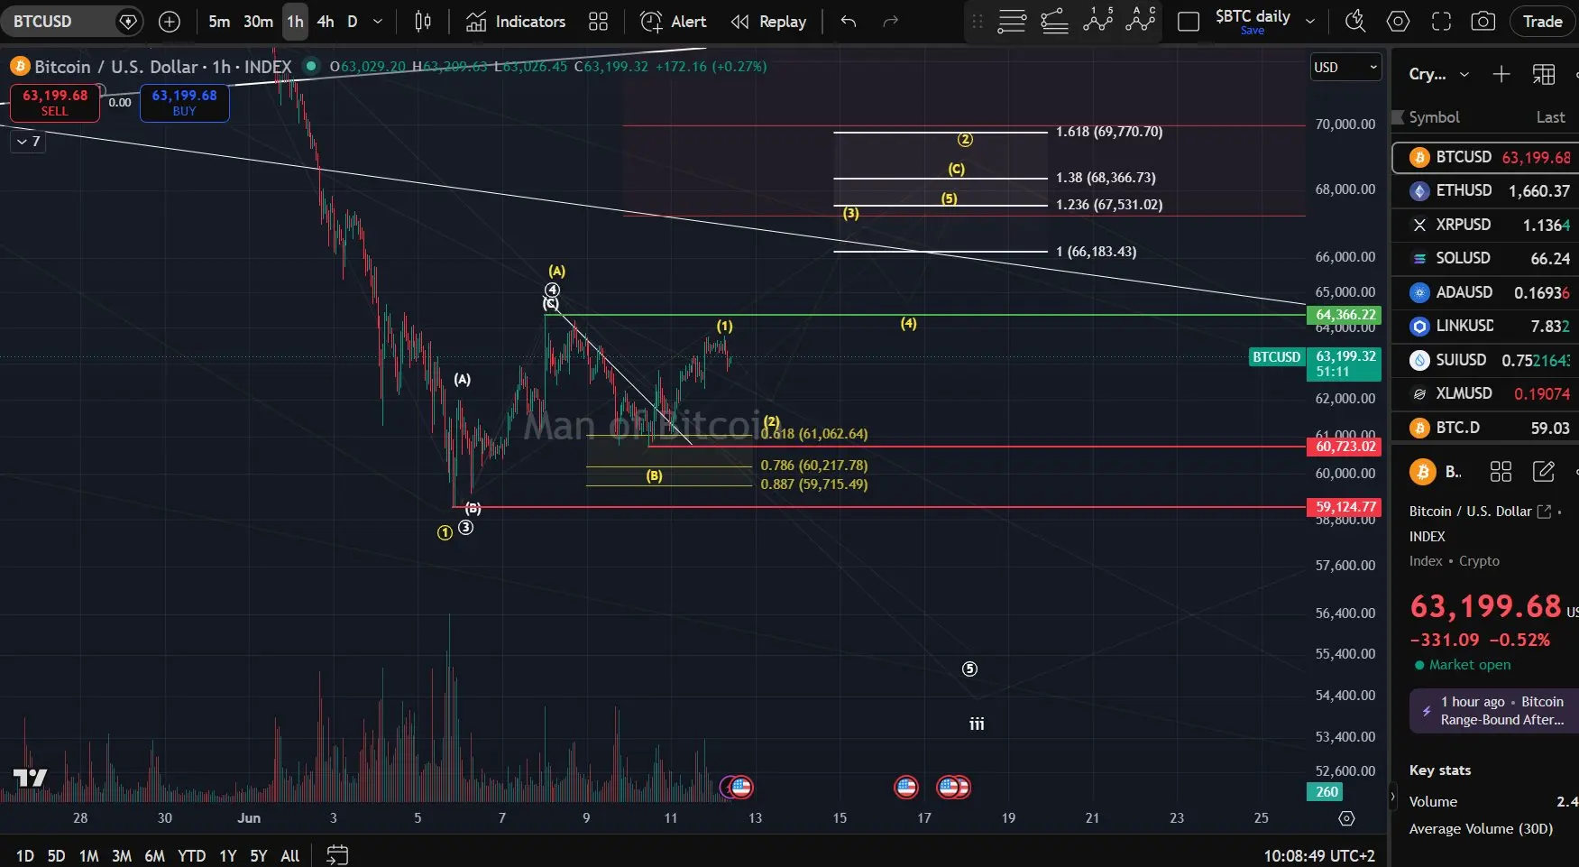This screenshot has height=867, width=1579.
Task: Open time axis settings gear icon
Action: 1346,818
